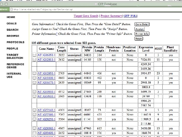The height and width of the screenshot is (137, 182).
Task: Open TARGET SELECTION in the sidebar
Action: coord(15,56)
